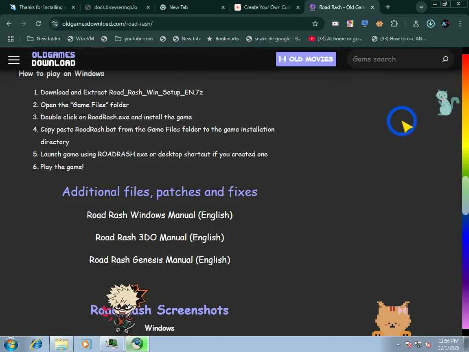Click step Open the Game Files folder
This screenshot has width=469, height=352.
[x=85, y=105]
